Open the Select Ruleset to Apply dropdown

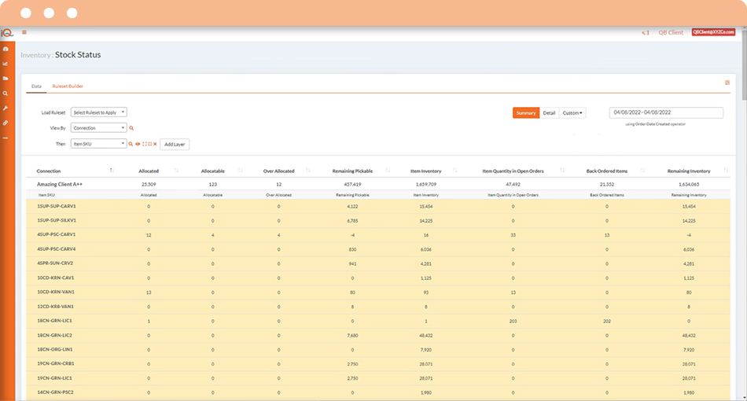(x=98, y=112)
